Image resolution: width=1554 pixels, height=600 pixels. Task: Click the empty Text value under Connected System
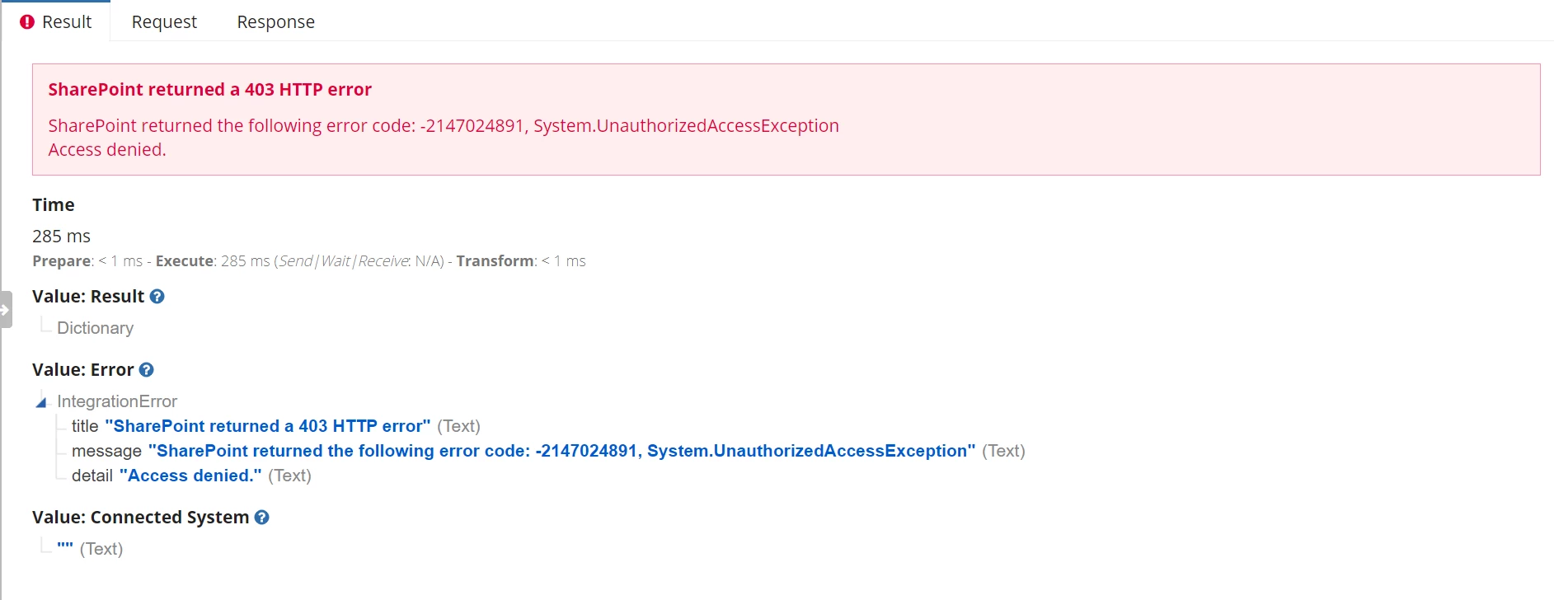click(65, 549)
